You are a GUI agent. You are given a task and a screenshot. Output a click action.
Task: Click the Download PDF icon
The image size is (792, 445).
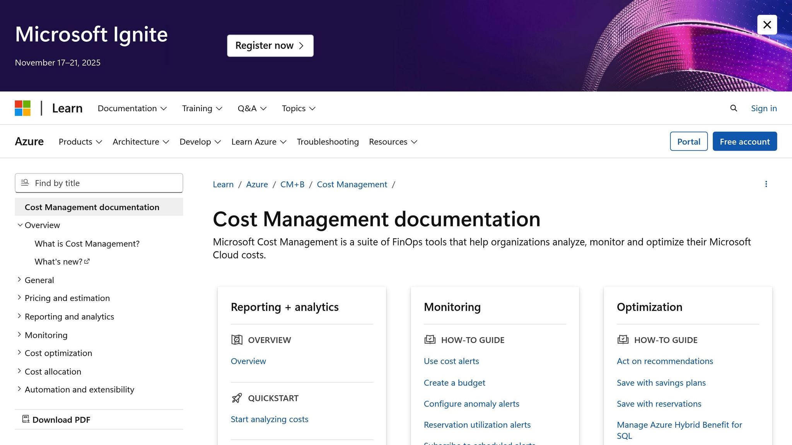[26, 419]
